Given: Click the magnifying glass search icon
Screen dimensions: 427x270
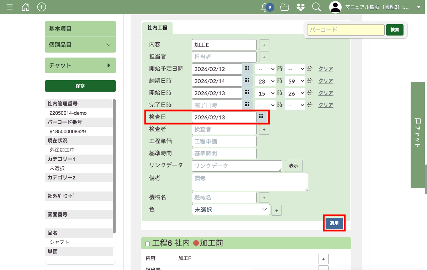Looking at the screenshot, I should [316, 7].
